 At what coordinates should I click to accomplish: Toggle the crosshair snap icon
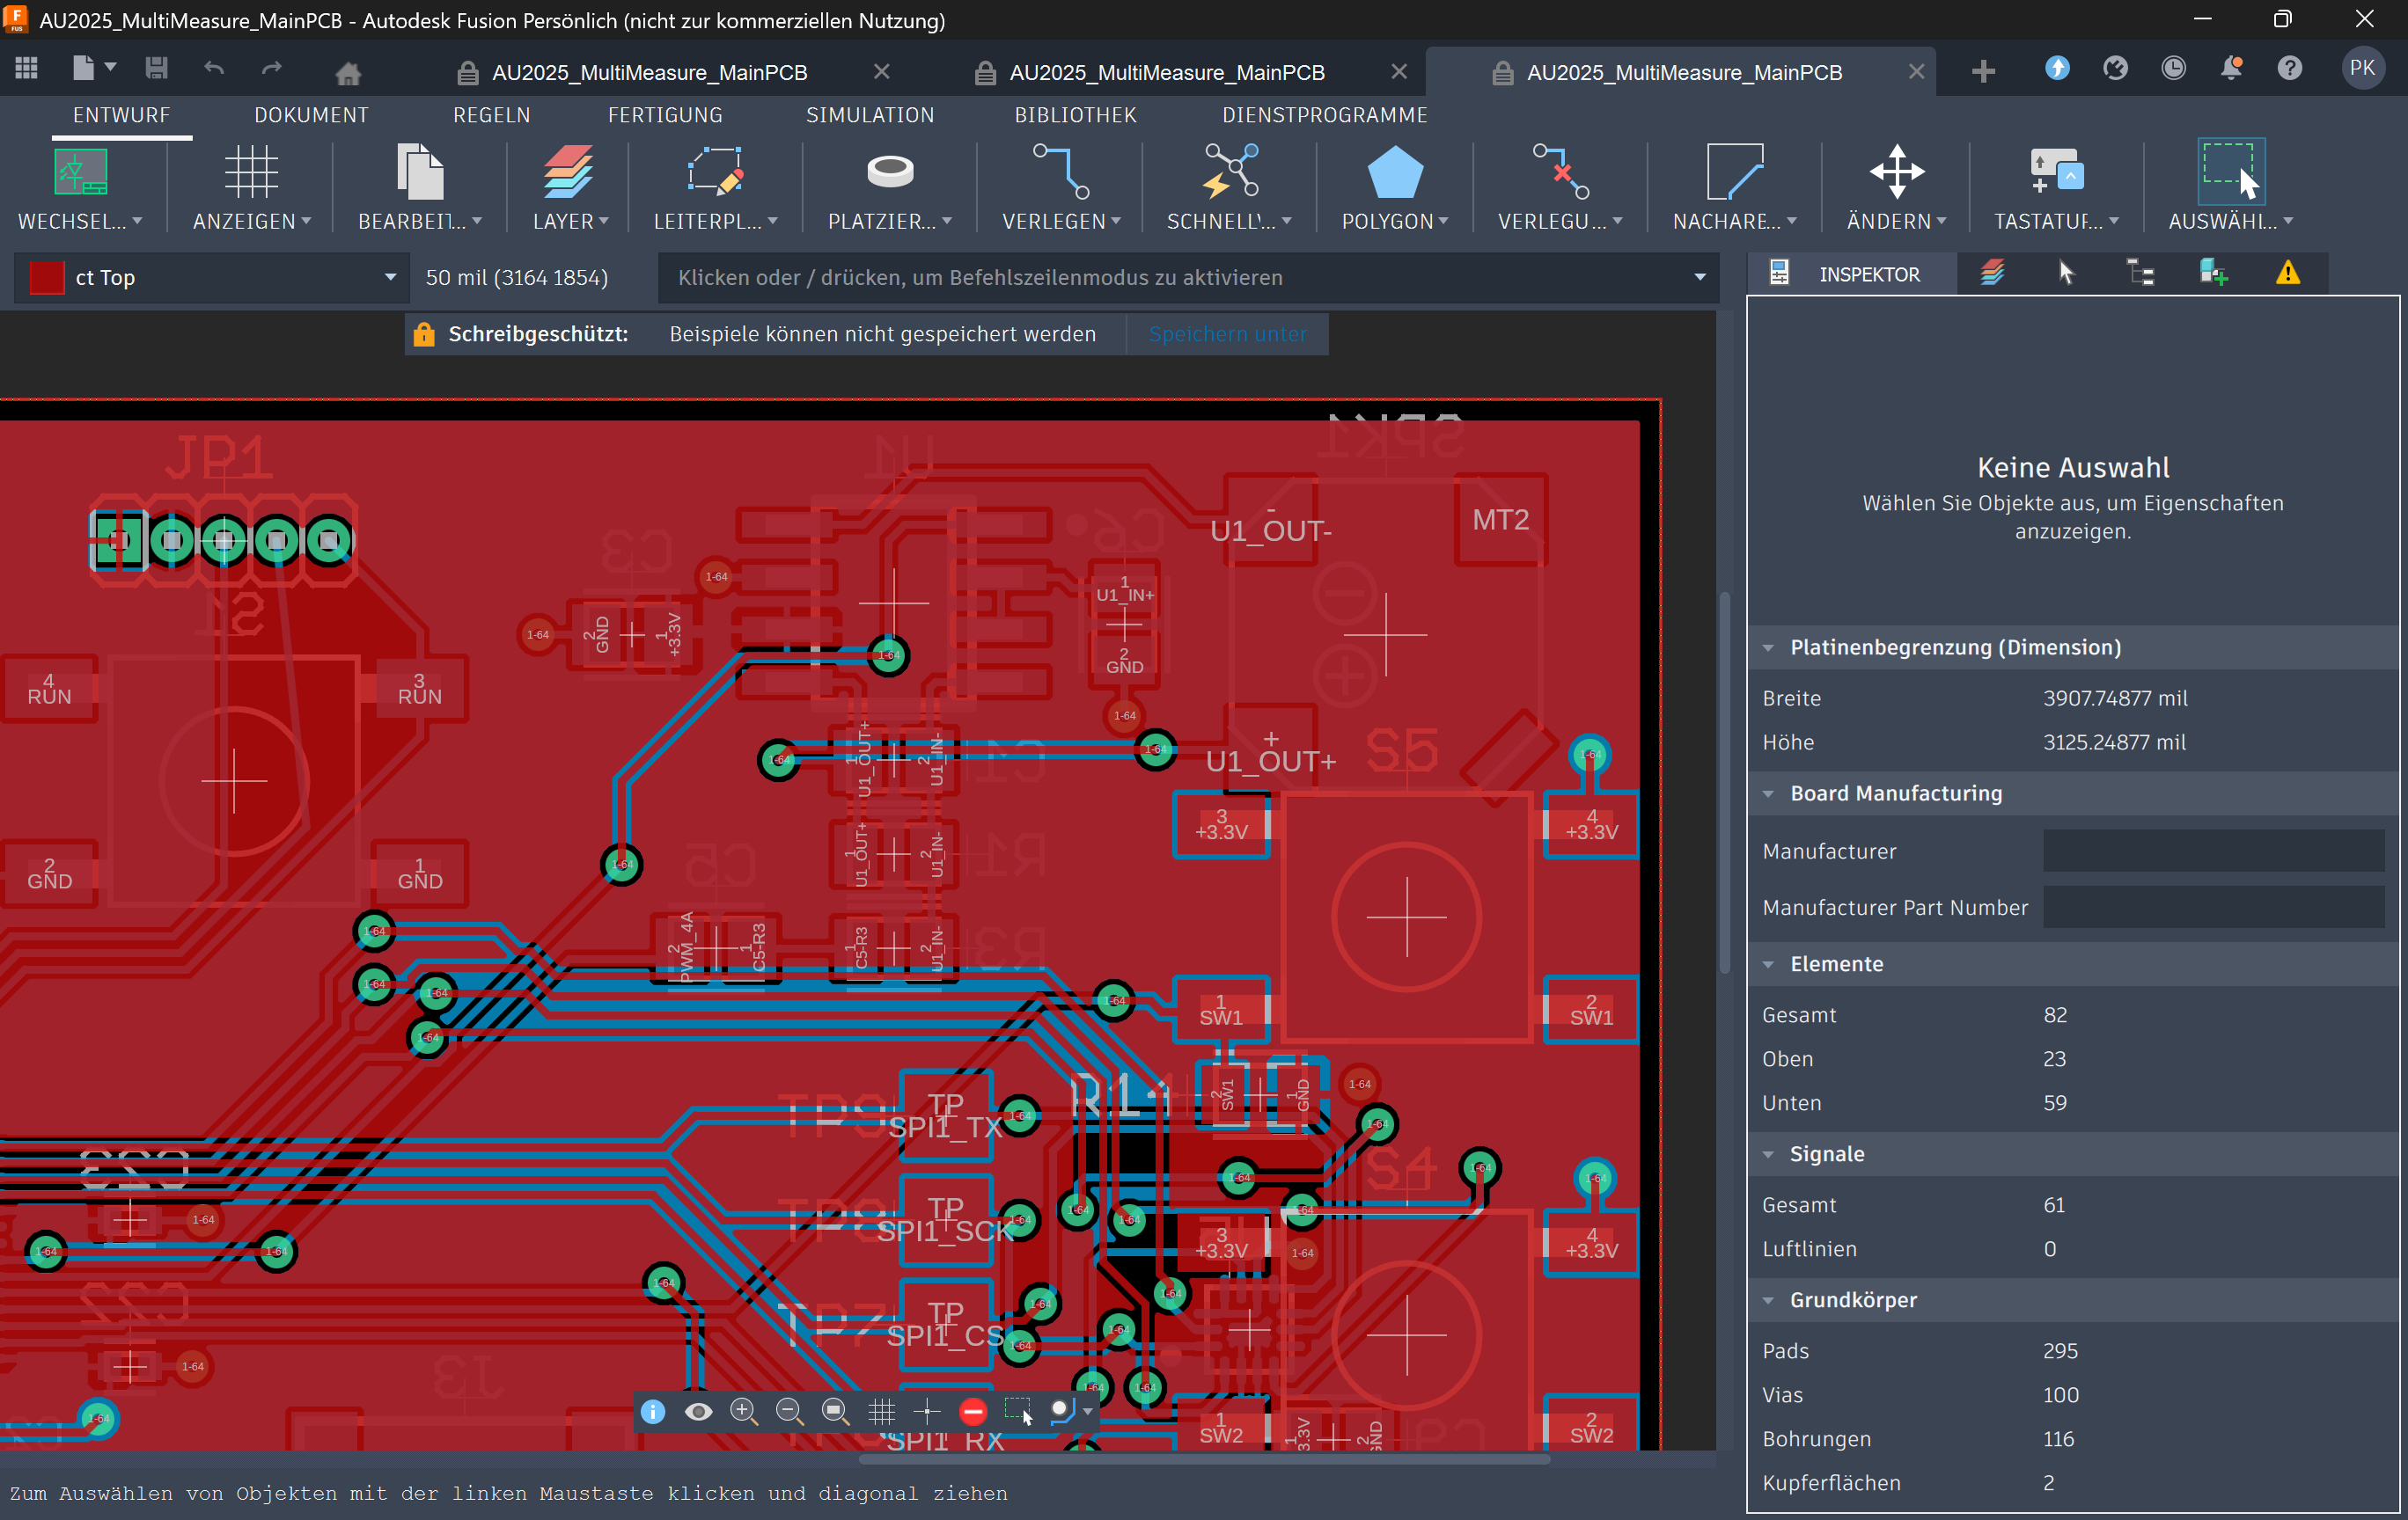tap(927, 1410)
